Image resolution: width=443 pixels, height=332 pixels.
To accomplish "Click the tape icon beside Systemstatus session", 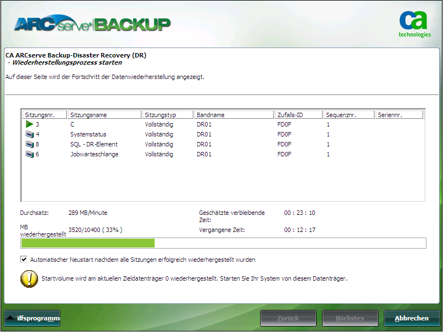I will (29, 134).
